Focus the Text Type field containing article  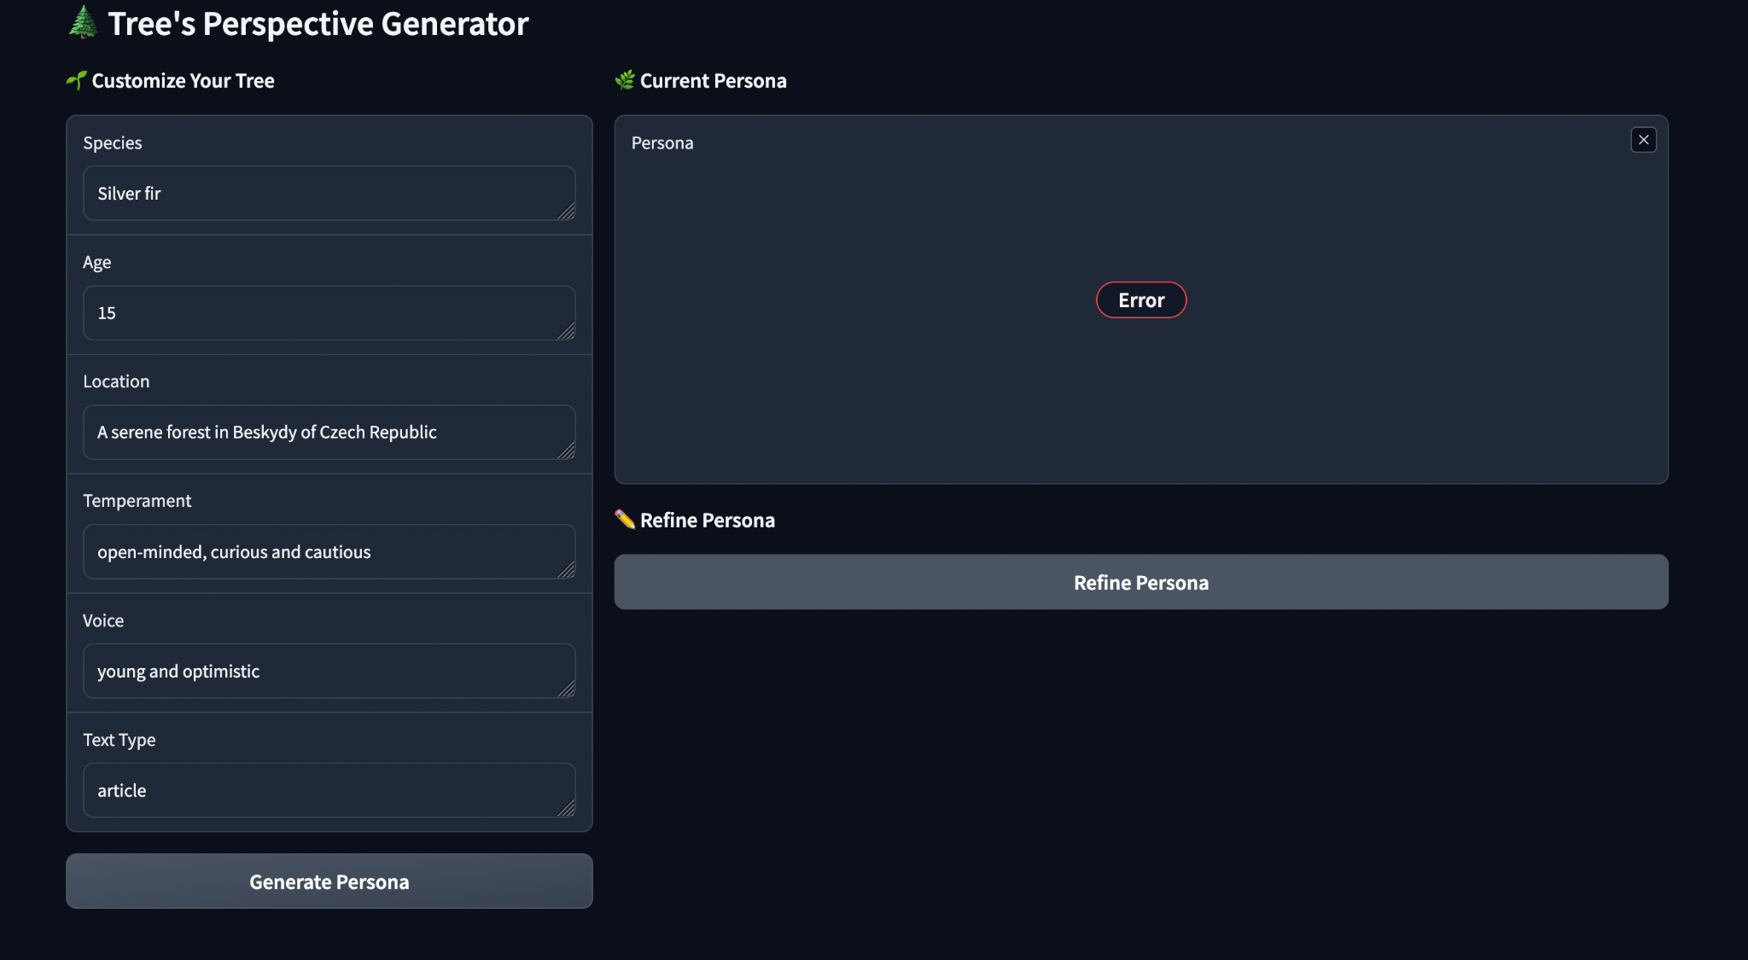coord(329,791)
